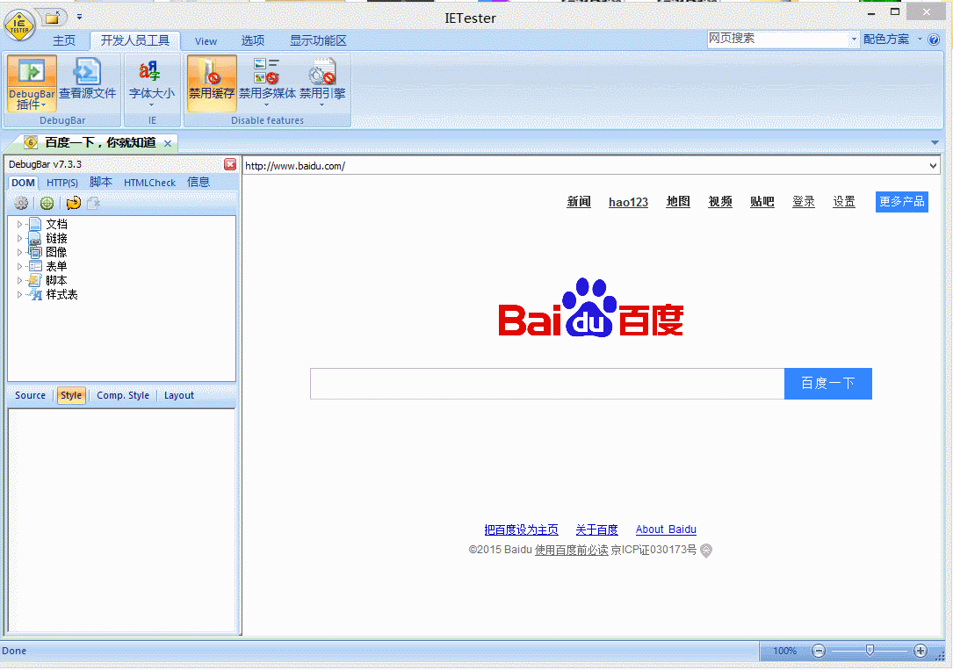Image resolution: width=953 pixels, height=670 pixels.
Task: Open the Layout sub-tab
Action: click(178, 395)
